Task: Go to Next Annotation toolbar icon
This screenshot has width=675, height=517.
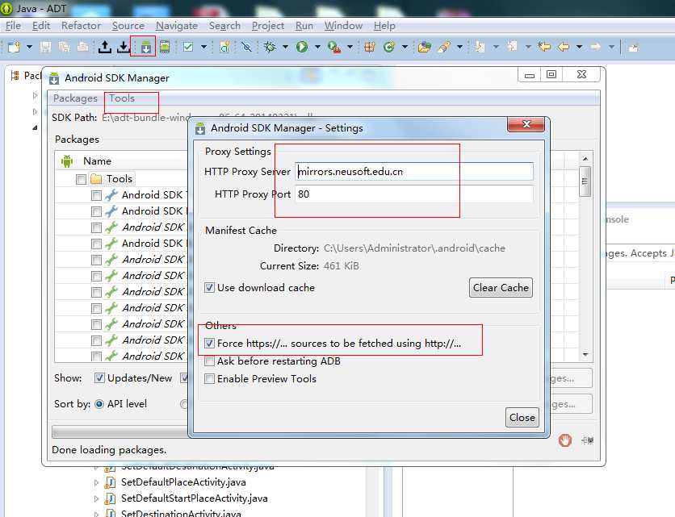Action: coord(479,47)
